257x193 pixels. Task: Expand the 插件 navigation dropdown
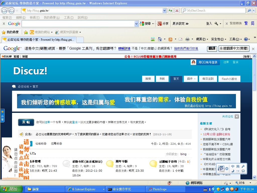pos(195,79)
